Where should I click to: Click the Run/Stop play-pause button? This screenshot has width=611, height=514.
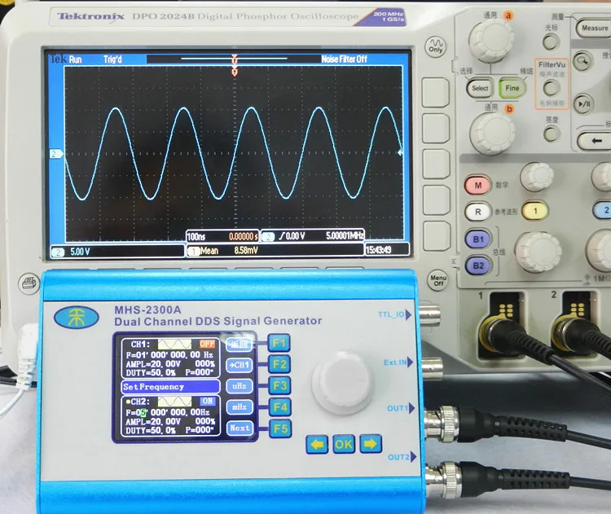tap(583, 103)
